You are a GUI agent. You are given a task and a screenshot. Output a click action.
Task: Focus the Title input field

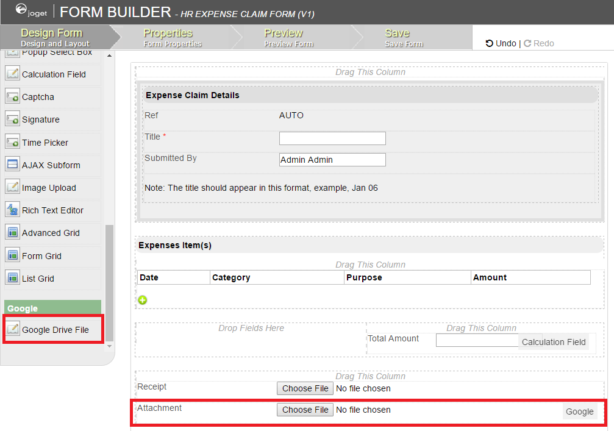[332, 138]
